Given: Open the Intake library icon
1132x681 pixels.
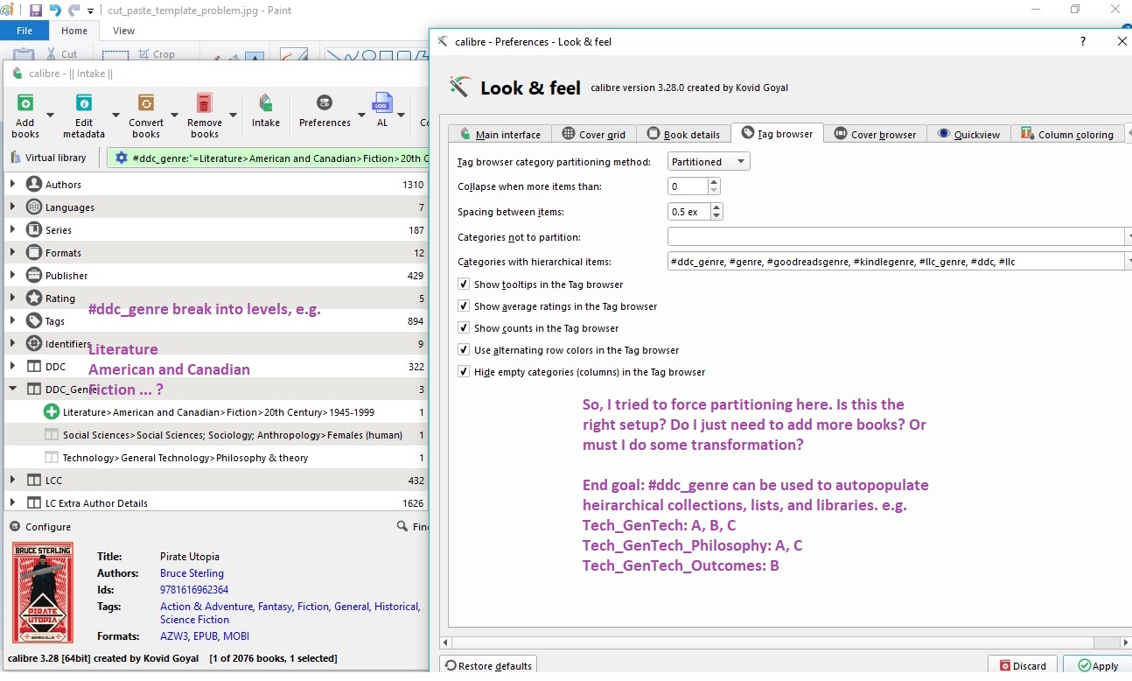Looking at the screenshot, I should click(x=266, y=103).
